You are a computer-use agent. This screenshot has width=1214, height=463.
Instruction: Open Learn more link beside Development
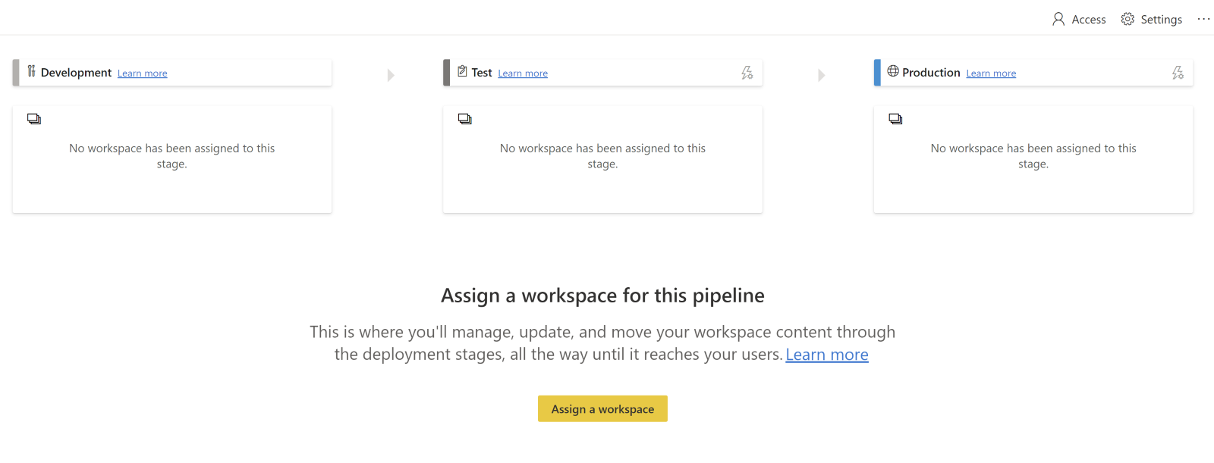click(x=143, y=74)
